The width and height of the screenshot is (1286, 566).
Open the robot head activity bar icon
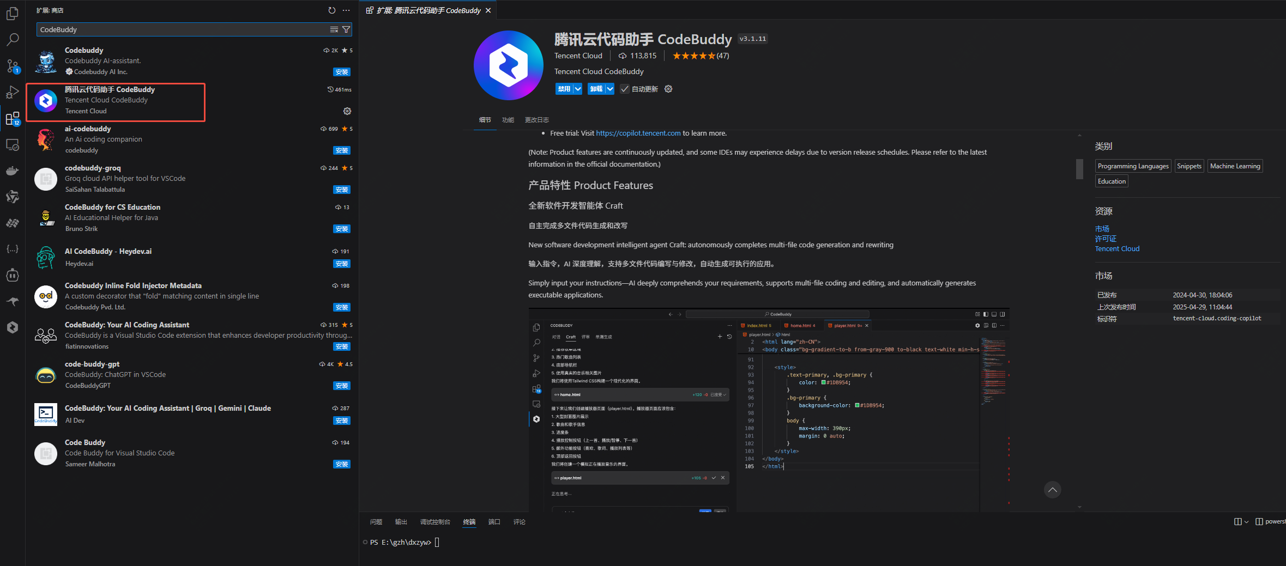point(13,275)
